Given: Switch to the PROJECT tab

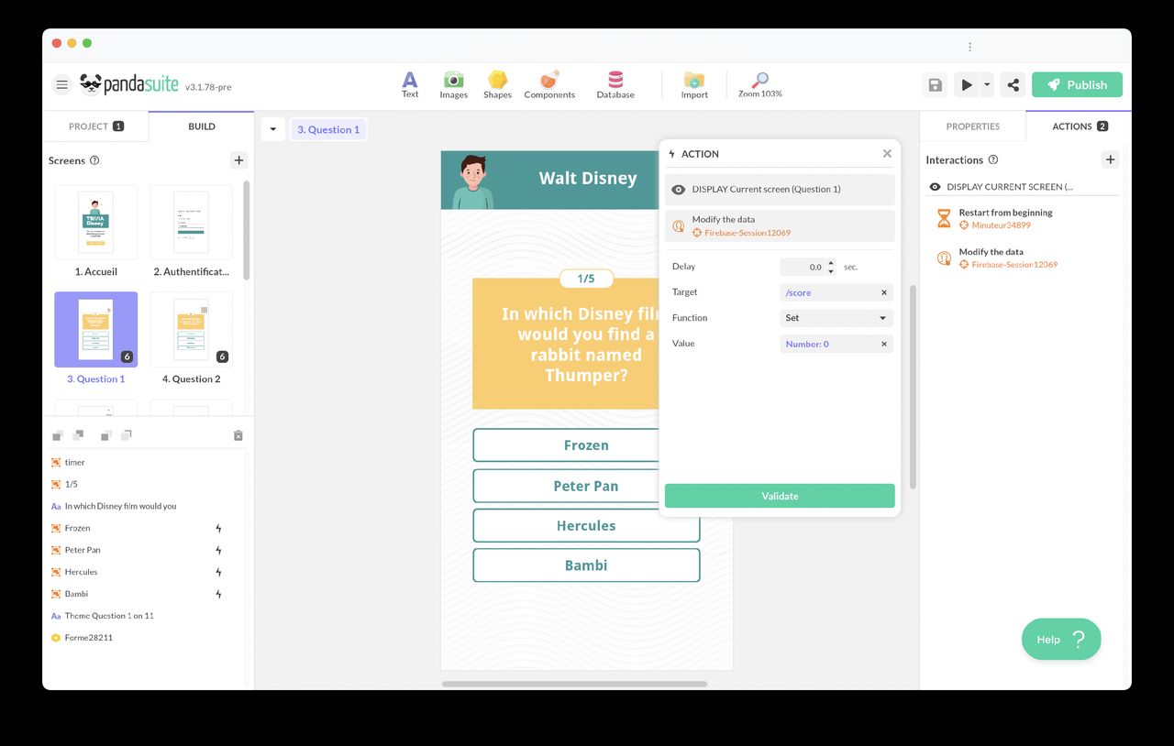Looking at the screenshot, I should pyautogui.click(x=95, y=126).
